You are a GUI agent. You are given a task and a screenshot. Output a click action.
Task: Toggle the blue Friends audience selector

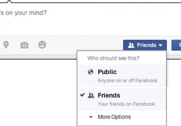click(x=145, y=45)
